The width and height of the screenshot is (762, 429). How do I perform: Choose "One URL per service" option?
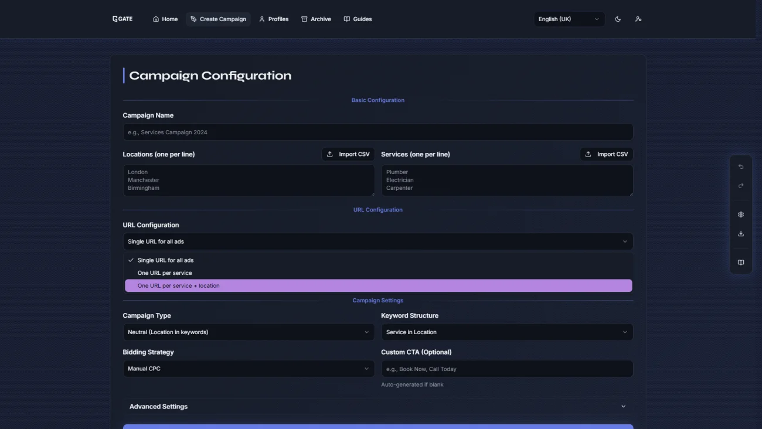pyautogui.click(x=378, y=273)
